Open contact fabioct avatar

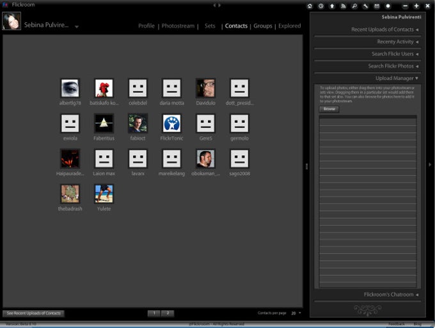click(x=138, y=123)
